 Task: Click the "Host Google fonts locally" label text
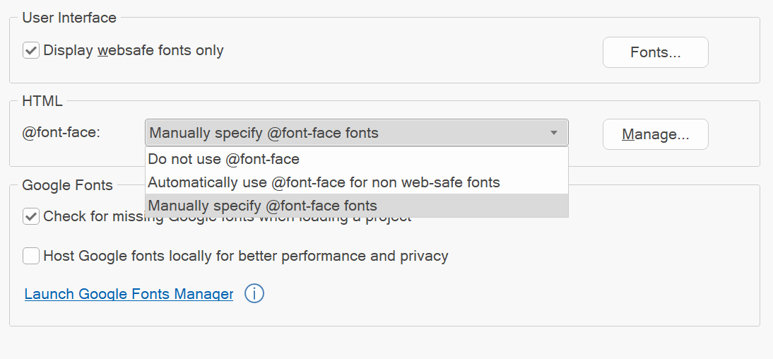245,256
